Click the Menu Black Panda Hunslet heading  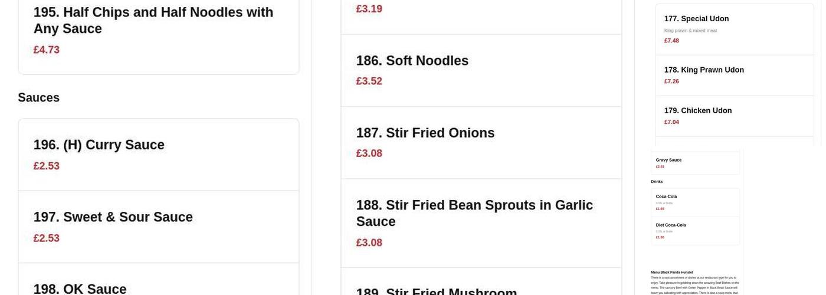(672, 273)
